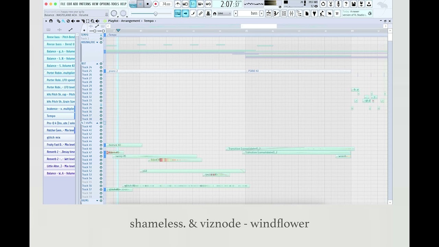Toggle typing keyboard to piano icon
Screen dimensions: 439x247
(x=178, y=13)
